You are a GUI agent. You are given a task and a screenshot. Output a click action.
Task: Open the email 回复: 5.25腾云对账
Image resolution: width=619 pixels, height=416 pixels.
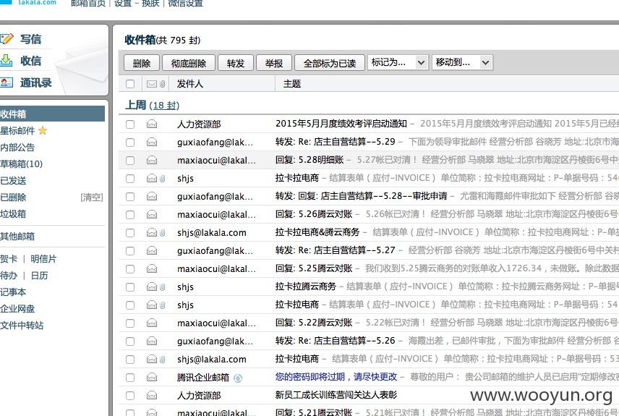click(x=314, y=268)
